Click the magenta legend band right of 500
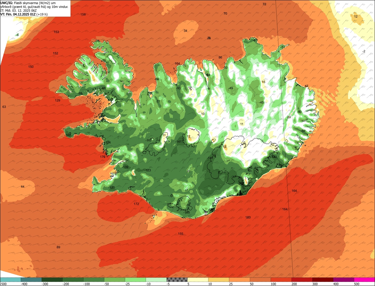 [x=365, y=280]
